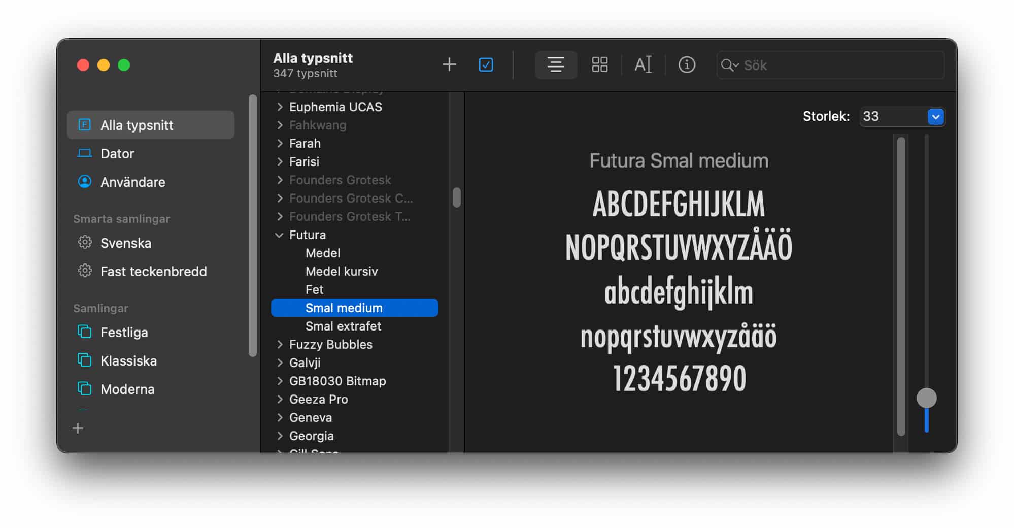Expand the Fuzzy Bubbles font family

tap(280, 344)
